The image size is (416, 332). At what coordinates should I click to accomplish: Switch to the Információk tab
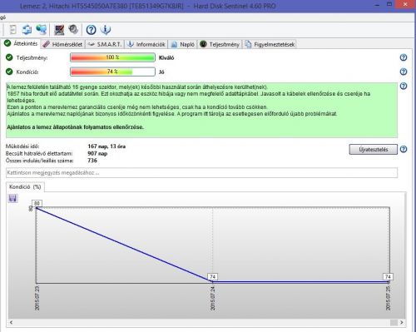146,44
